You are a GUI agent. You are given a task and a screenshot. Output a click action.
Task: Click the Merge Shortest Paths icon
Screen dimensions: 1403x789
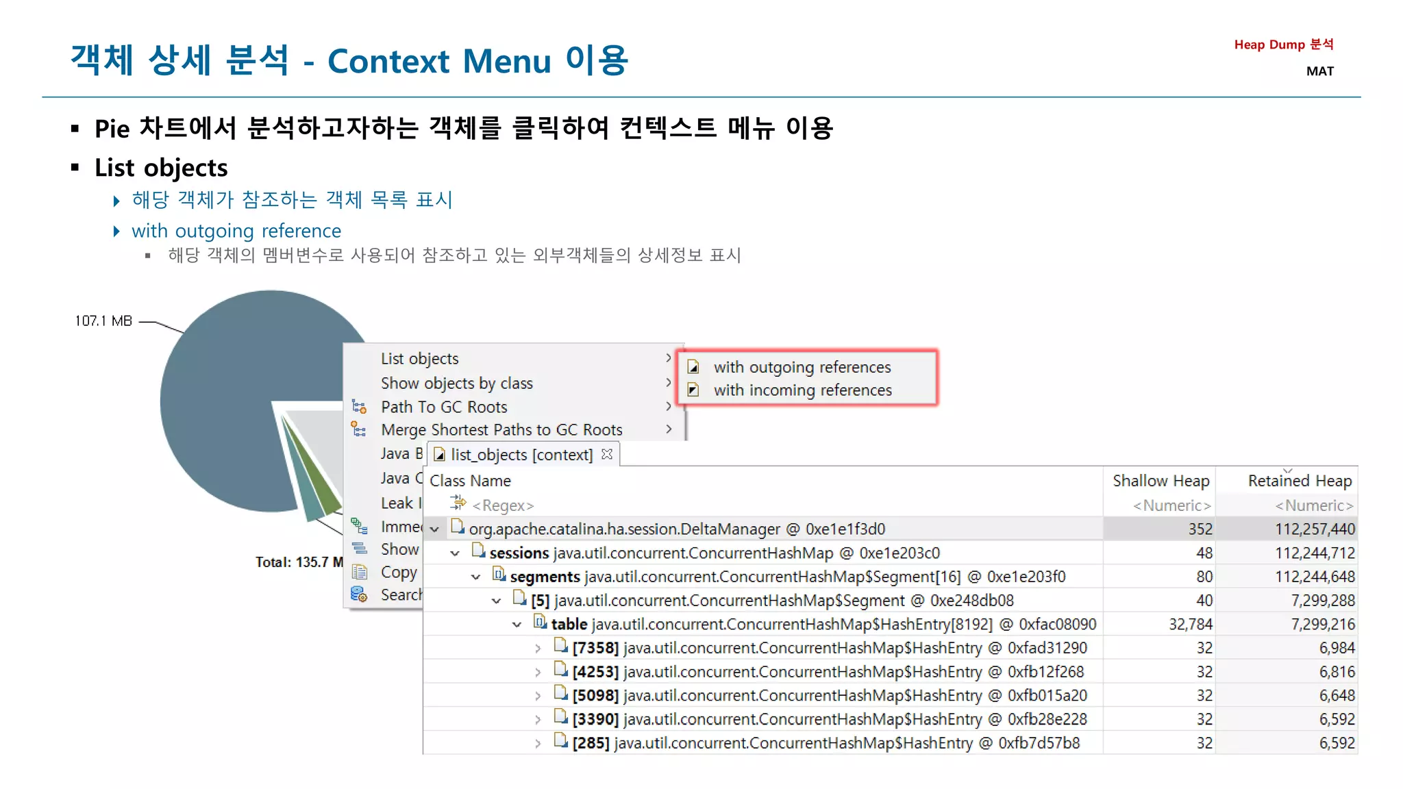click(359, 429)
